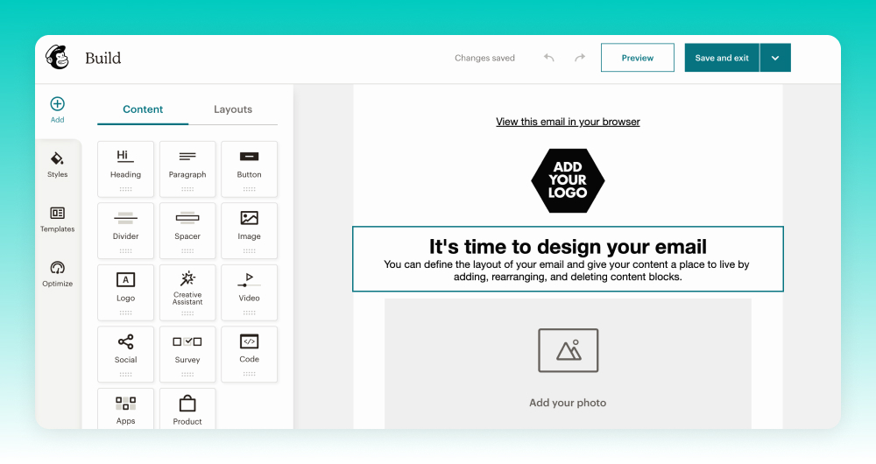Switch to the Content tab

click(143, 109)
